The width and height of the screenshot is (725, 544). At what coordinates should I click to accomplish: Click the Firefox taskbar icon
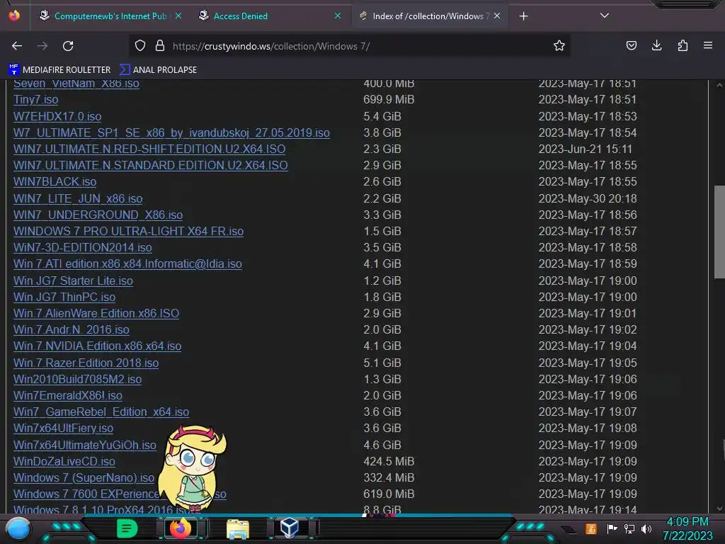pyautogui.click(x=181, y=528)
